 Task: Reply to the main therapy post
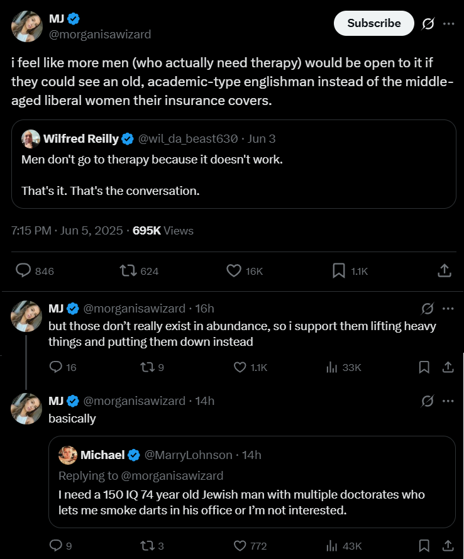[x=24, y=270]
